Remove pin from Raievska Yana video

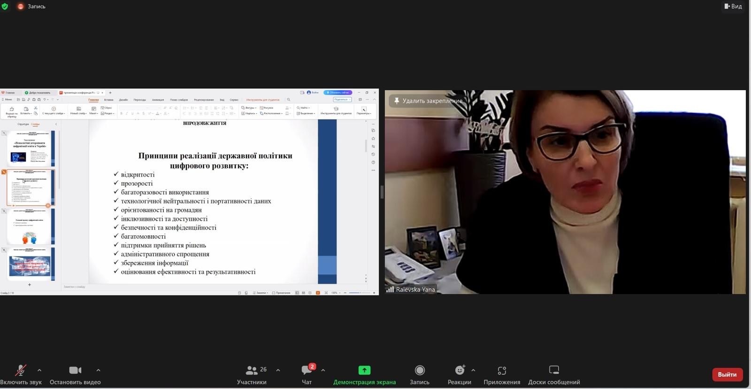[428, 101]
